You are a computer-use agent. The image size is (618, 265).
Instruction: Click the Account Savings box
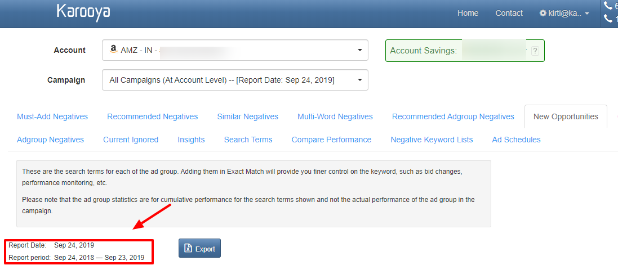pyautogui.click(x=465, y=51)
